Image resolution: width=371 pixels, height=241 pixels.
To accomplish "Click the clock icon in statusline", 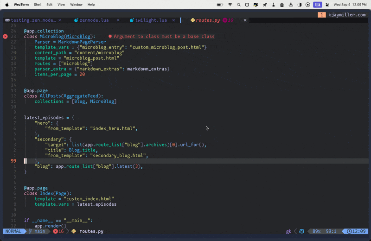I will click(x=349, y=231).
